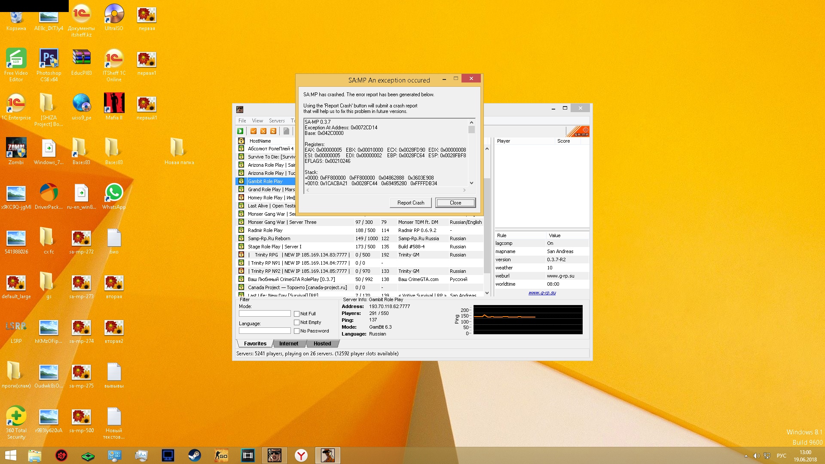
Task: Open the Servers menu
Action: click(x=277, y=121)
